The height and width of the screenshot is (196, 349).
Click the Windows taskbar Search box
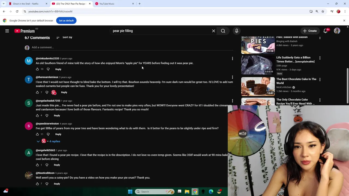coord(155,192)
